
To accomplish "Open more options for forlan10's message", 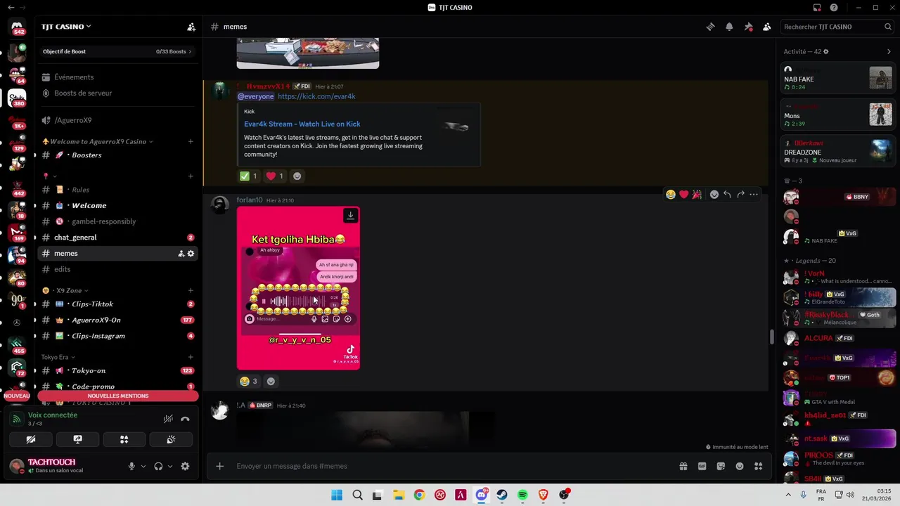I will pos(754,195).
